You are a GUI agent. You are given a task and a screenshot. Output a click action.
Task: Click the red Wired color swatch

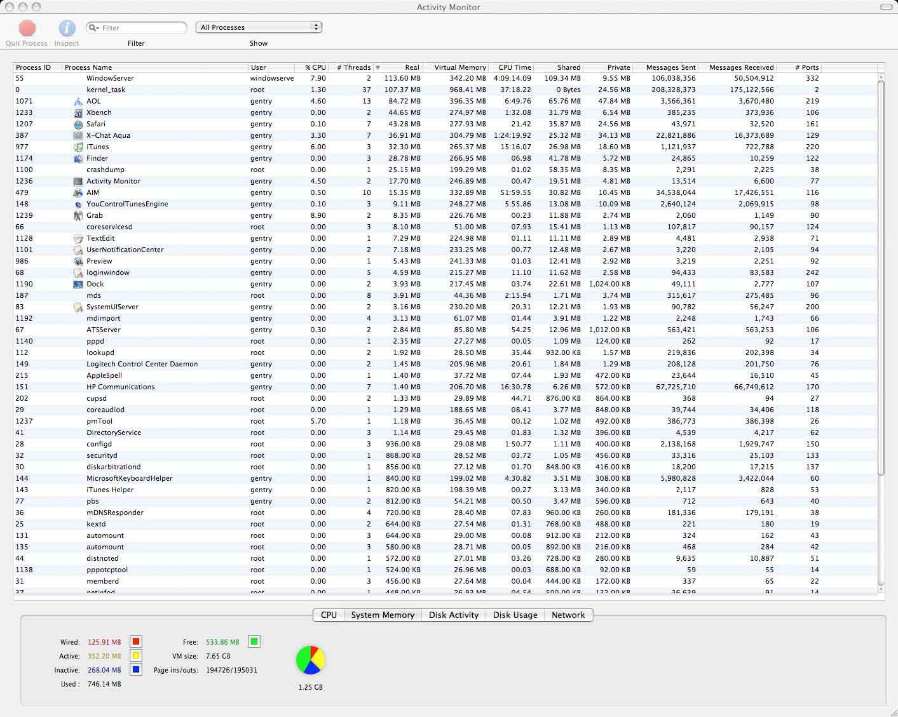pyautogui.click(x=136, y=642)
